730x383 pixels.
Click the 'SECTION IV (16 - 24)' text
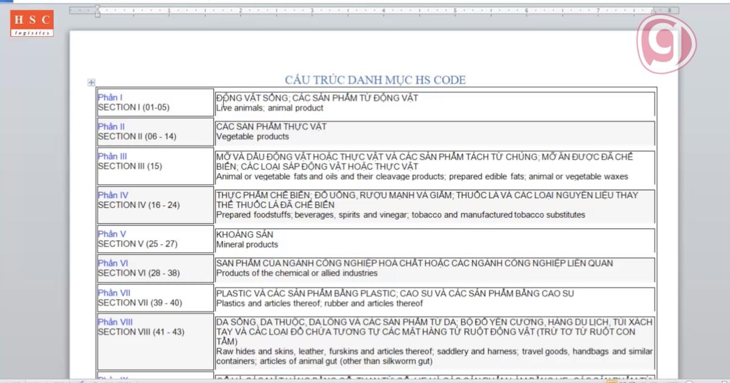tap(139, 205)
